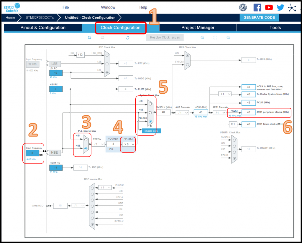Switch to Pinout & Configuration tab
Screen dimensions: 302x243
43,27
